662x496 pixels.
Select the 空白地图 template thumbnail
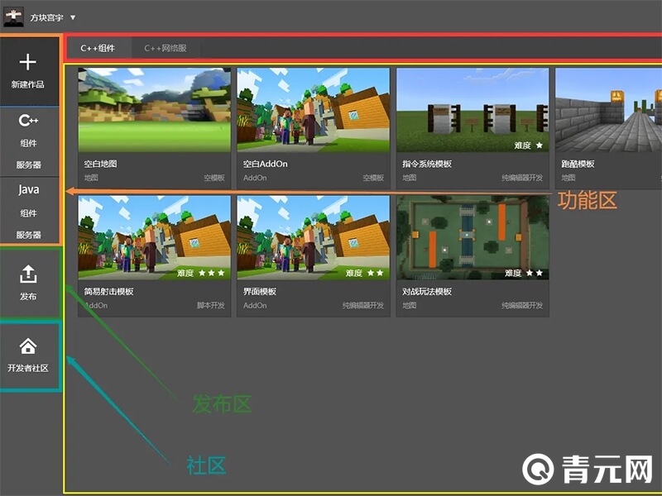(155, 110)
